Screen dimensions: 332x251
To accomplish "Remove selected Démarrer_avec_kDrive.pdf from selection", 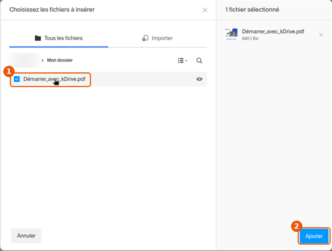I will click(321, 35).
